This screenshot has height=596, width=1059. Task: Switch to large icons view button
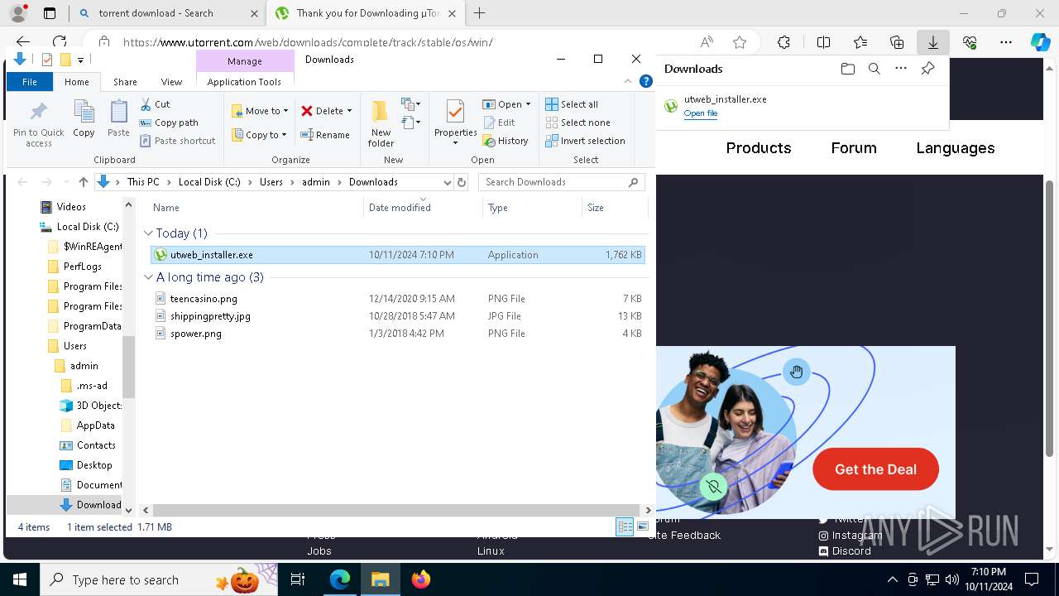[643, 527]
